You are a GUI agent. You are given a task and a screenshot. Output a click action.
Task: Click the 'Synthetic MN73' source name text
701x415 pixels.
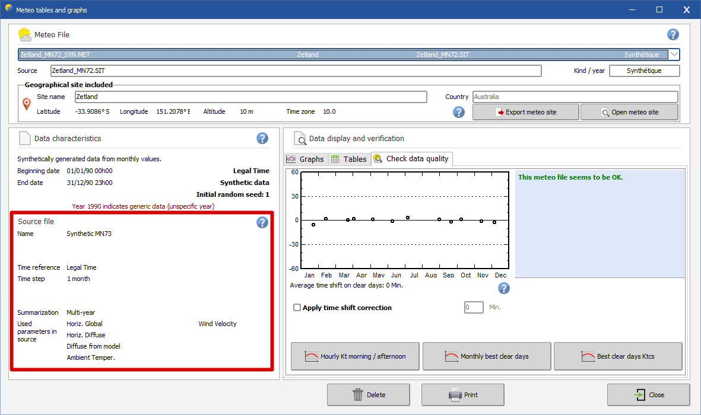[89, 234]
